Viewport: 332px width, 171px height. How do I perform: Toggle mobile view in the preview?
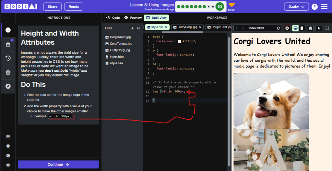coord(302,28)
